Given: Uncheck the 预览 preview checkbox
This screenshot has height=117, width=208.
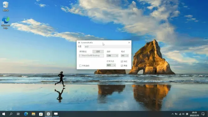Looking at the screenshot, I should tap(122, 61).
